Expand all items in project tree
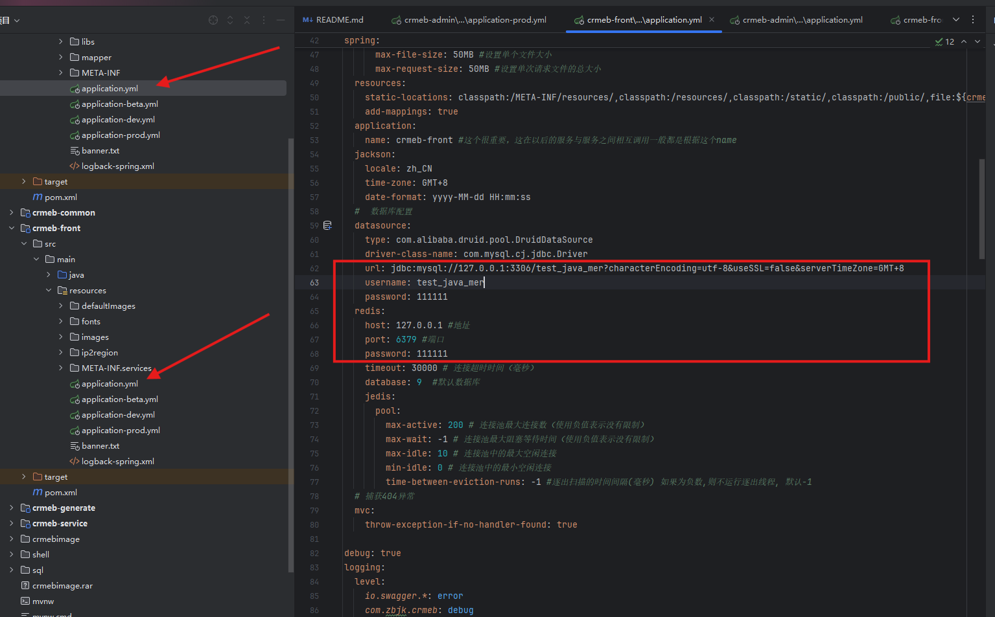The height and width of the screenshot is (617, 995). click(230, 20)
